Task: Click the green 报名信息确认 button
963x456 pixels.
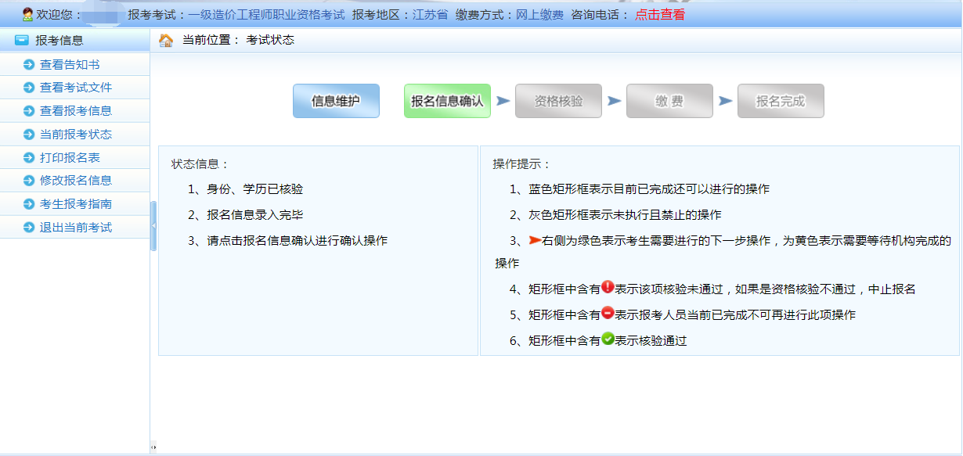Action: 447,101
